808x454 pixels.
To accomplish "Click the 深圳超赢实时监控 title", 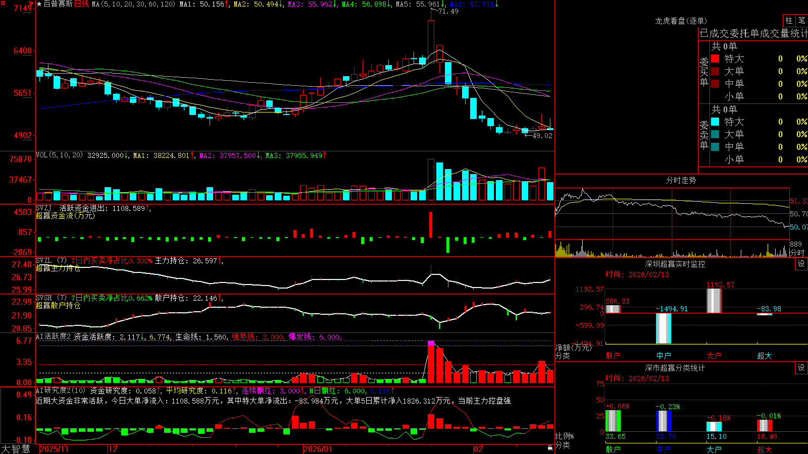I will pyautogui.click(x=675, y=264).
